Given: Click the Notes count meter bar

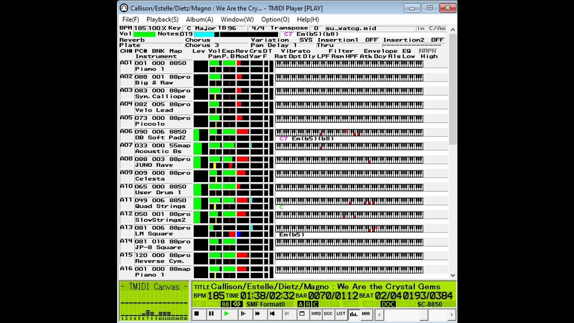Looking at the screenshot, I should [235, 34].
